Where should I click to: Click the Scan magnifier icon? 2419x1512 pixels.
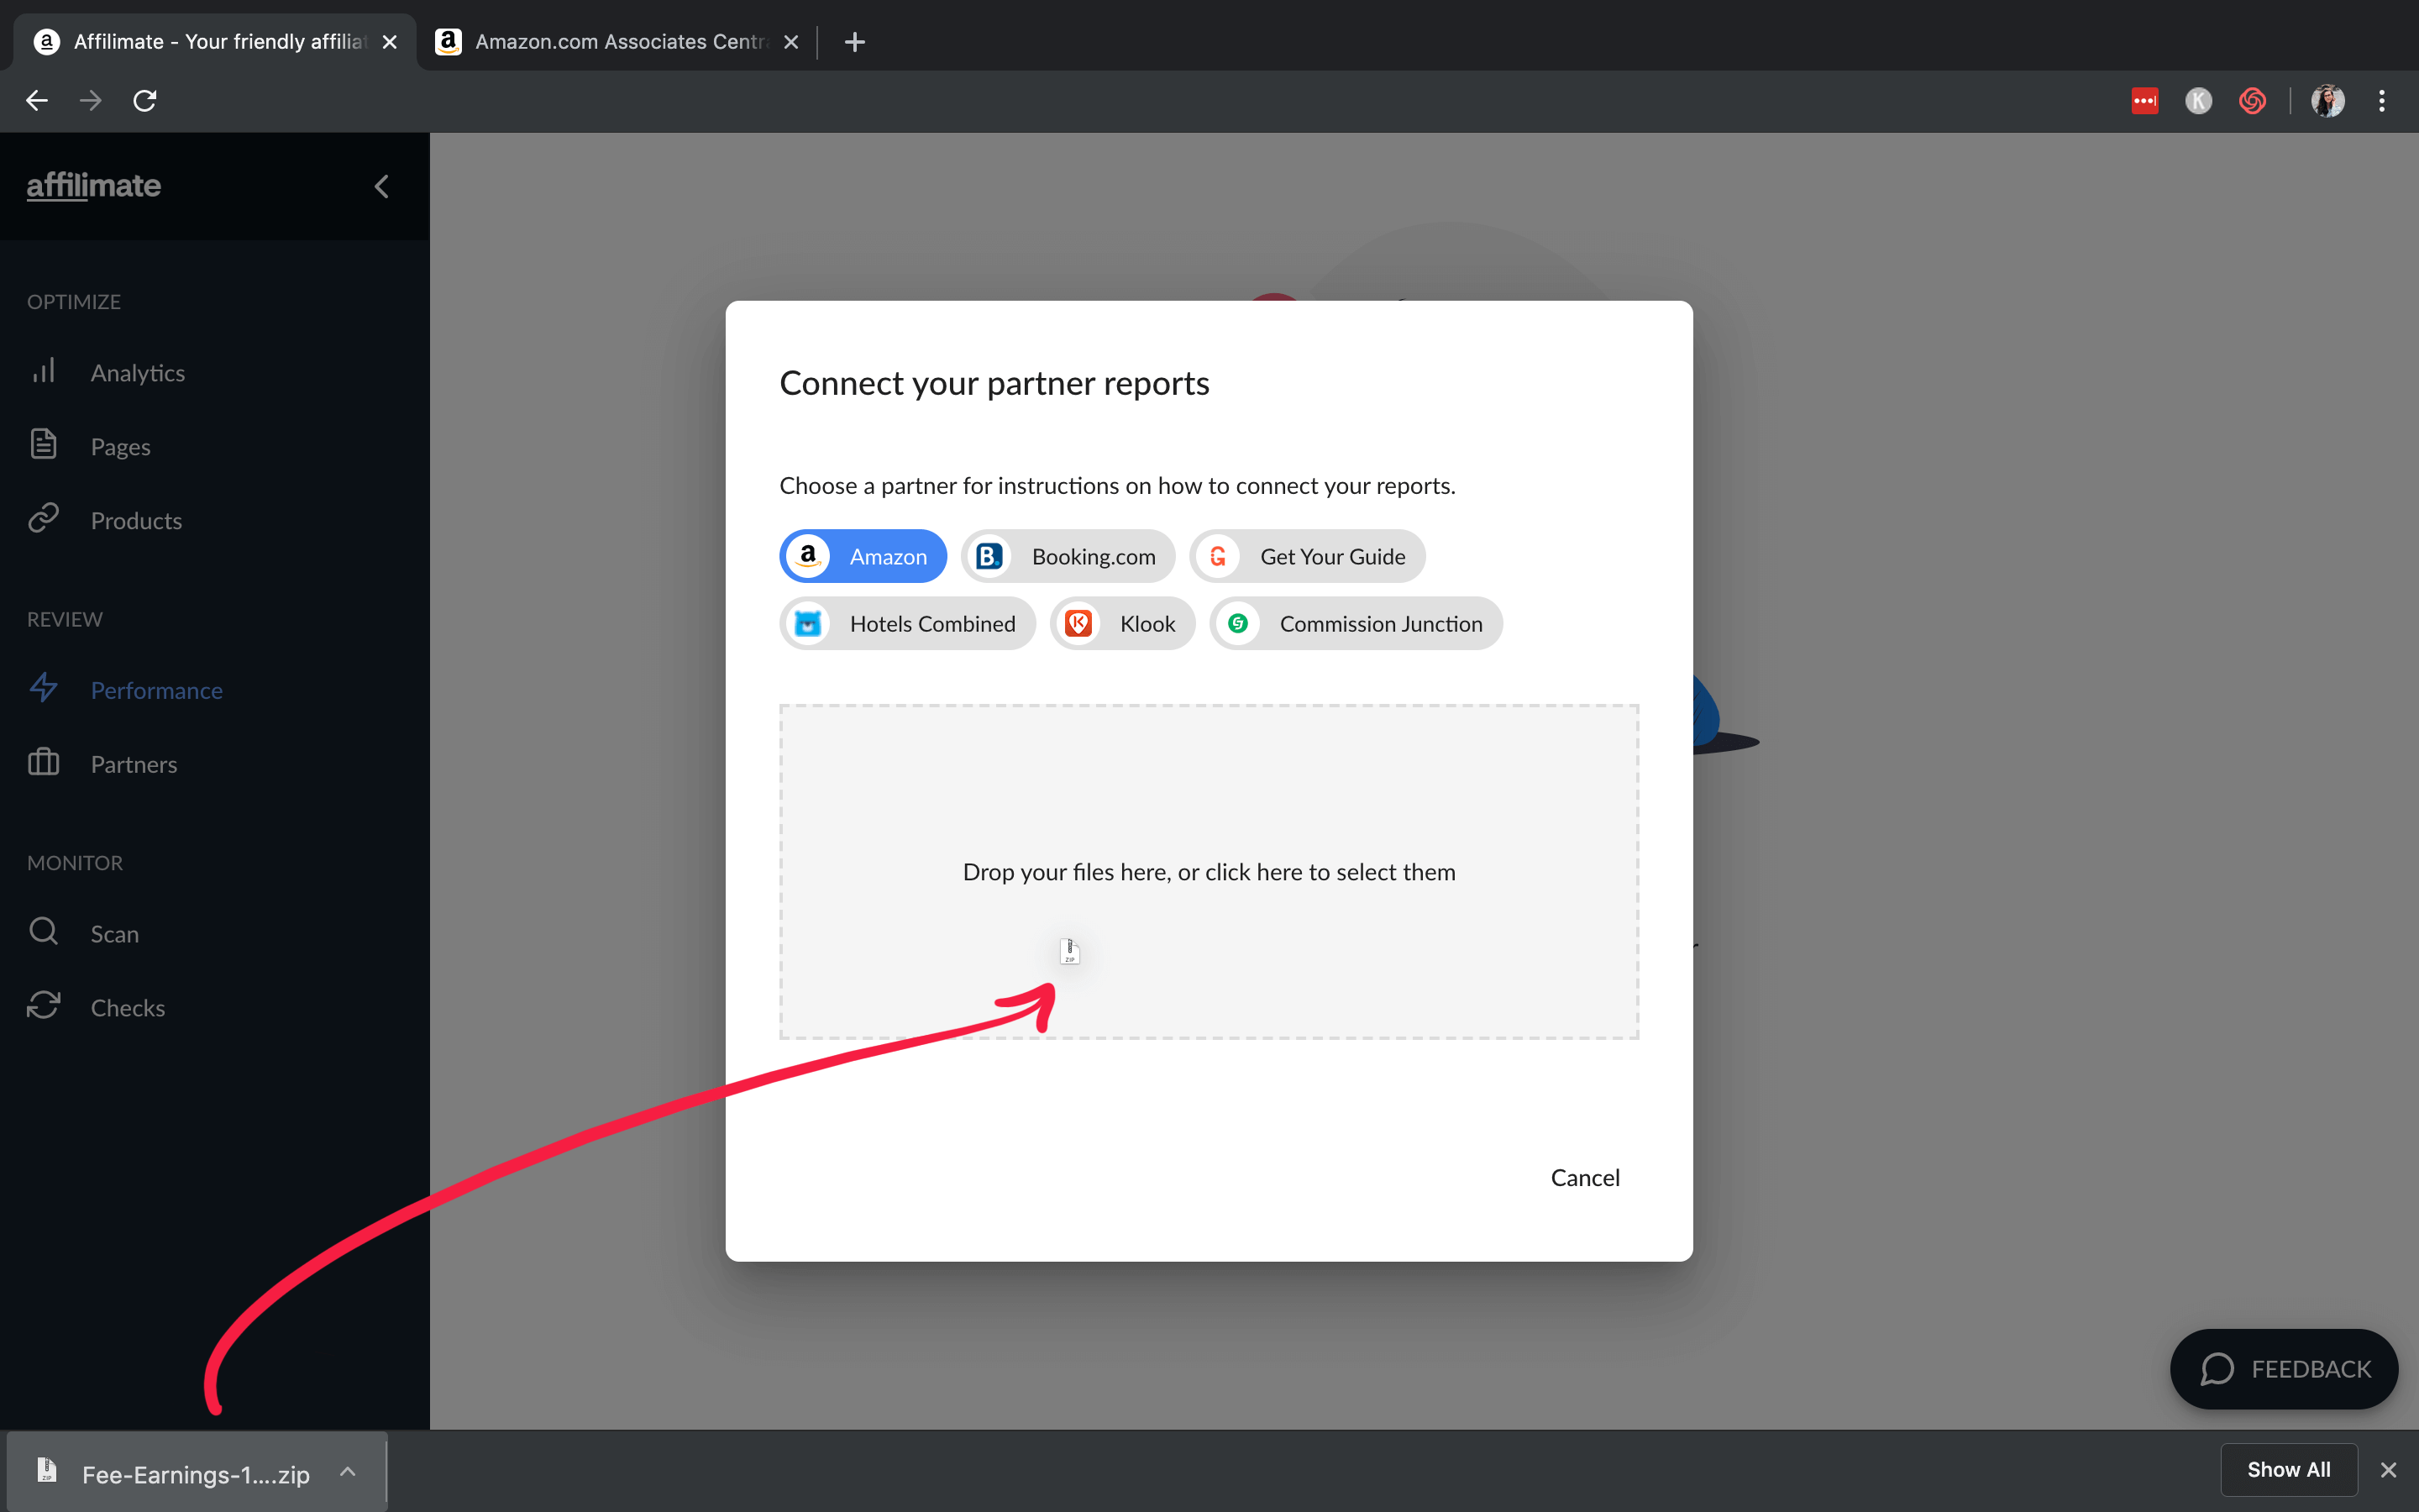(43, 931)
